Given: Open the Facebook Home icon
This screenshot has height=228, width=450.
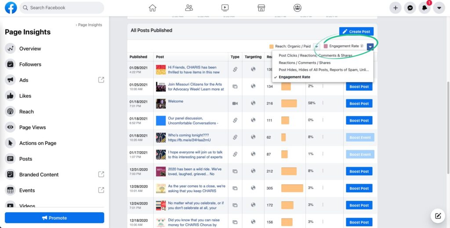Looking at the screenshot, I should (152, 7).
